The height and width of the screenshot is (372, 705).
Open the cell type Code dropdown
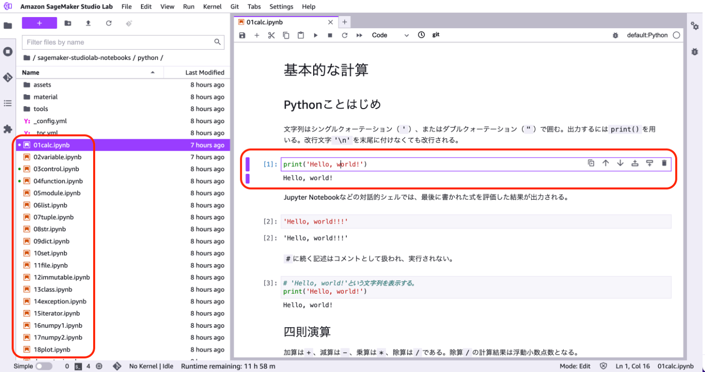pyautogui.click(x=390, y=35)
